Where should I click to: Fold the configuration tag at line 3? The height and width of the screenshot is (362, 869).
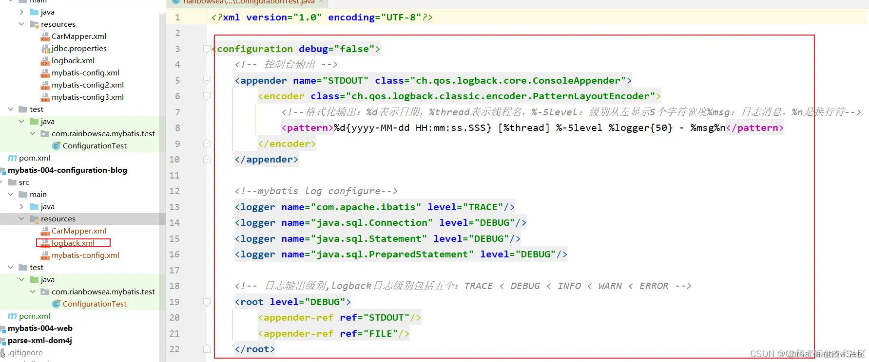click(x=207, y=49)
